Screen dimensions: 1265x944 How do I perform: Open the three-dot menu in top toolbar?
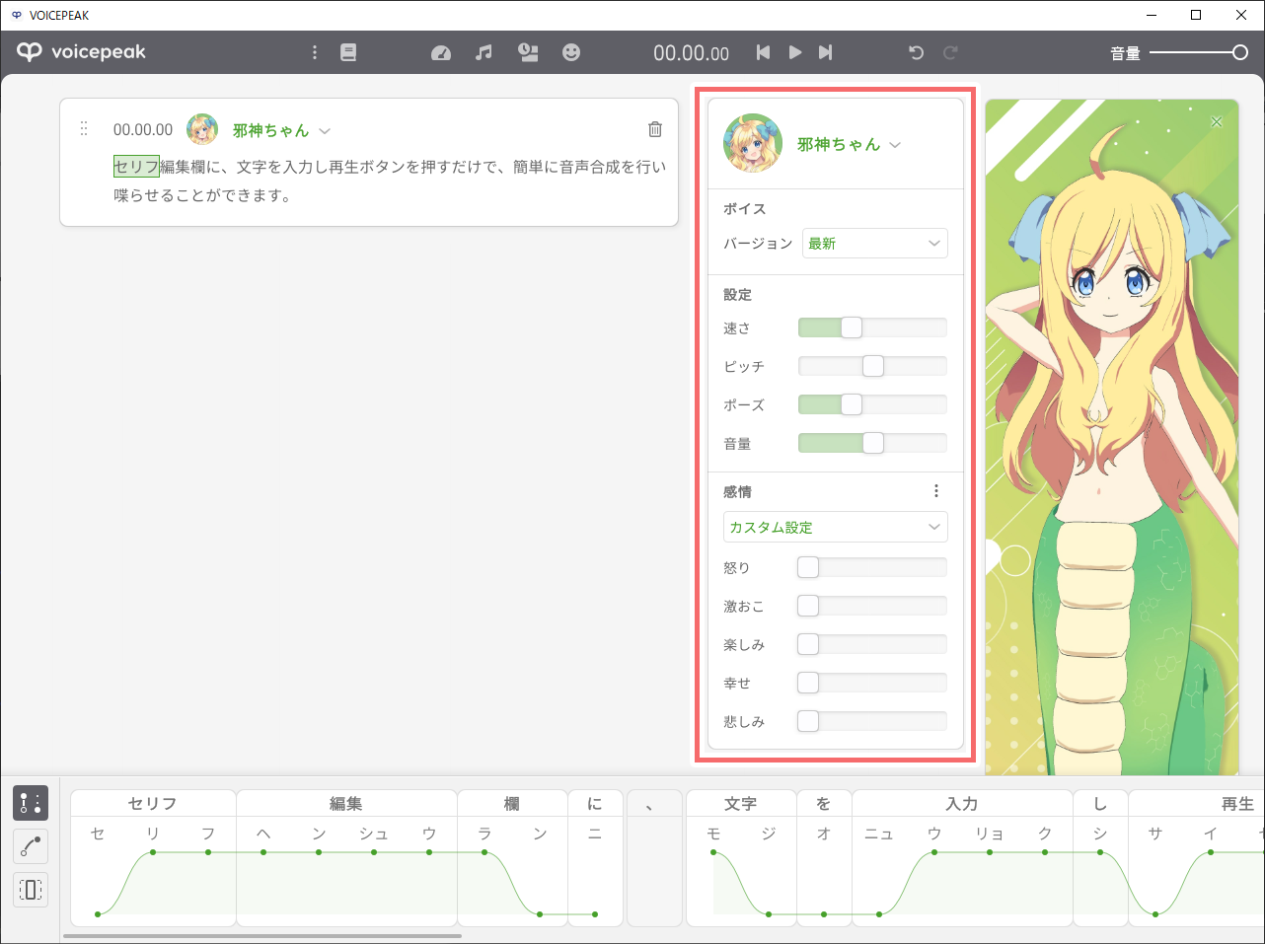click(x=315, y=52)
